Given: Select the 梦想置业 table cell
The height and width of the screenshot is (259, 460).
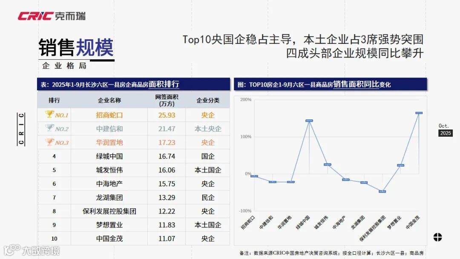Looking at the screenshot, I should click(x=109, y=225).
